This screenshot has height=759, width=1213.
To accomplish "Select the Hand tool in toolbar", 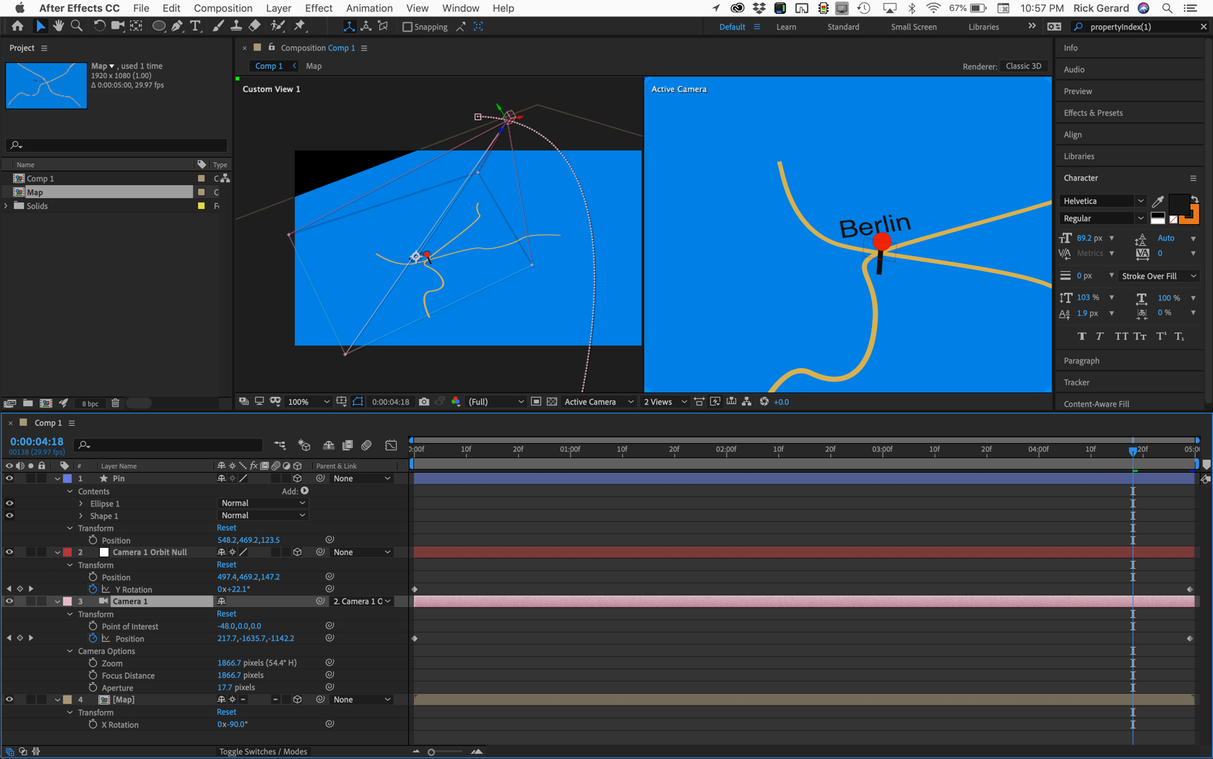I will click(x=59, y=27).
